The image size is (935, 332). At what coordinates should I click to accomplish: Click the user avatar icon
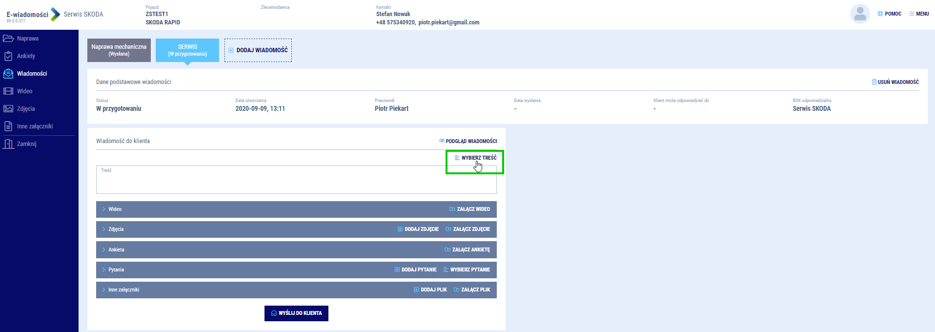(x=860, y=14)
